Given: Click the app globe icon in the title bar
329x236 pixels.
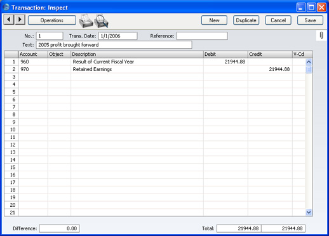Looking at the screenshot, I should pyautogui.click(x=6, y=7).
